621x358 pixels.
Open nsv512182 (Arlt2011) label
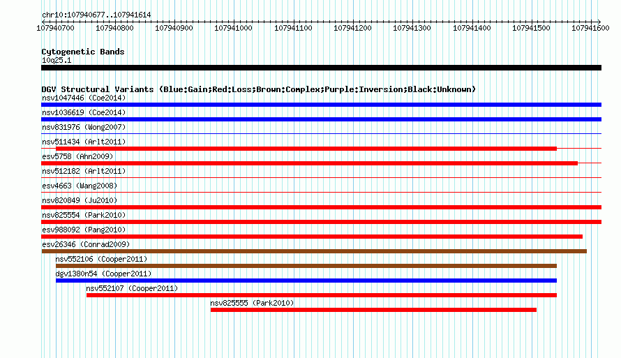84,171
